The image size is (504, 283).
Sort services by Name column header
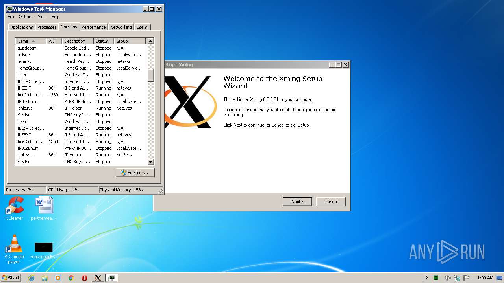tap(31, 41)
